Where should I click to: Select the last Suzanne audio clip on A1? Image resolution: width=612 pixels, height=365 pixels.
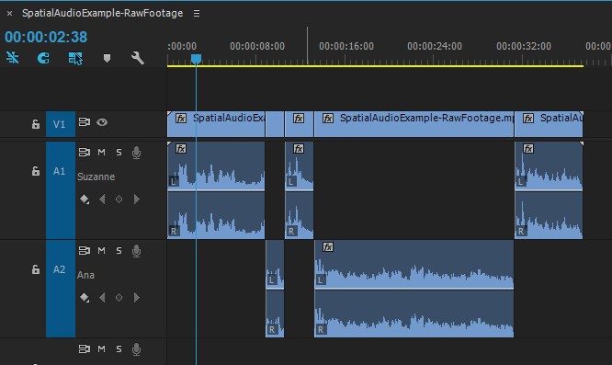549,190
